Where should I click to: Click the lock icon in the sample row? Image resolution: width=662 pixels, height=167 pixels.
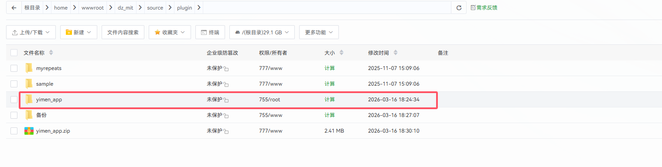tap(226, 84)
